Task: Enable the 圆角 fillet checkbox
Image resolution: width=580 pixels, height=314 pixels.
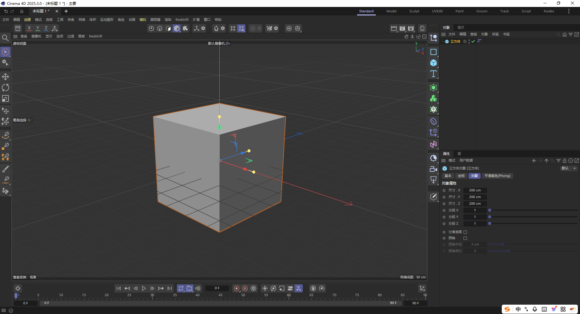Action: click(x=465, y=238)
